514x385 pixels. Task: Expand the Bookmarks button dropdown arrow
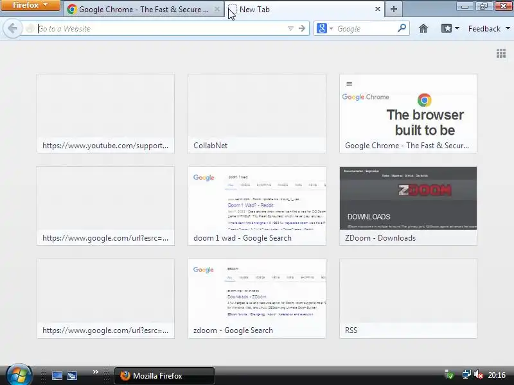[457, 28]
